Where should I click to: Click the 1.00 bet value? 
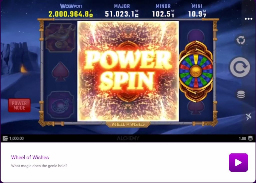click(x=242, y=138)
